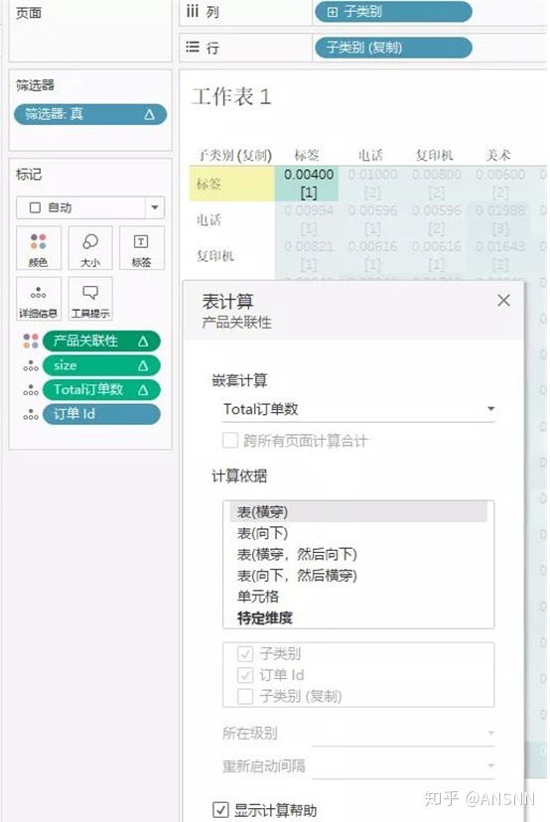Click detail icon beside Total订单数 pill
The width and height of the screenshot is (550, 822).
tap(31, 390)
